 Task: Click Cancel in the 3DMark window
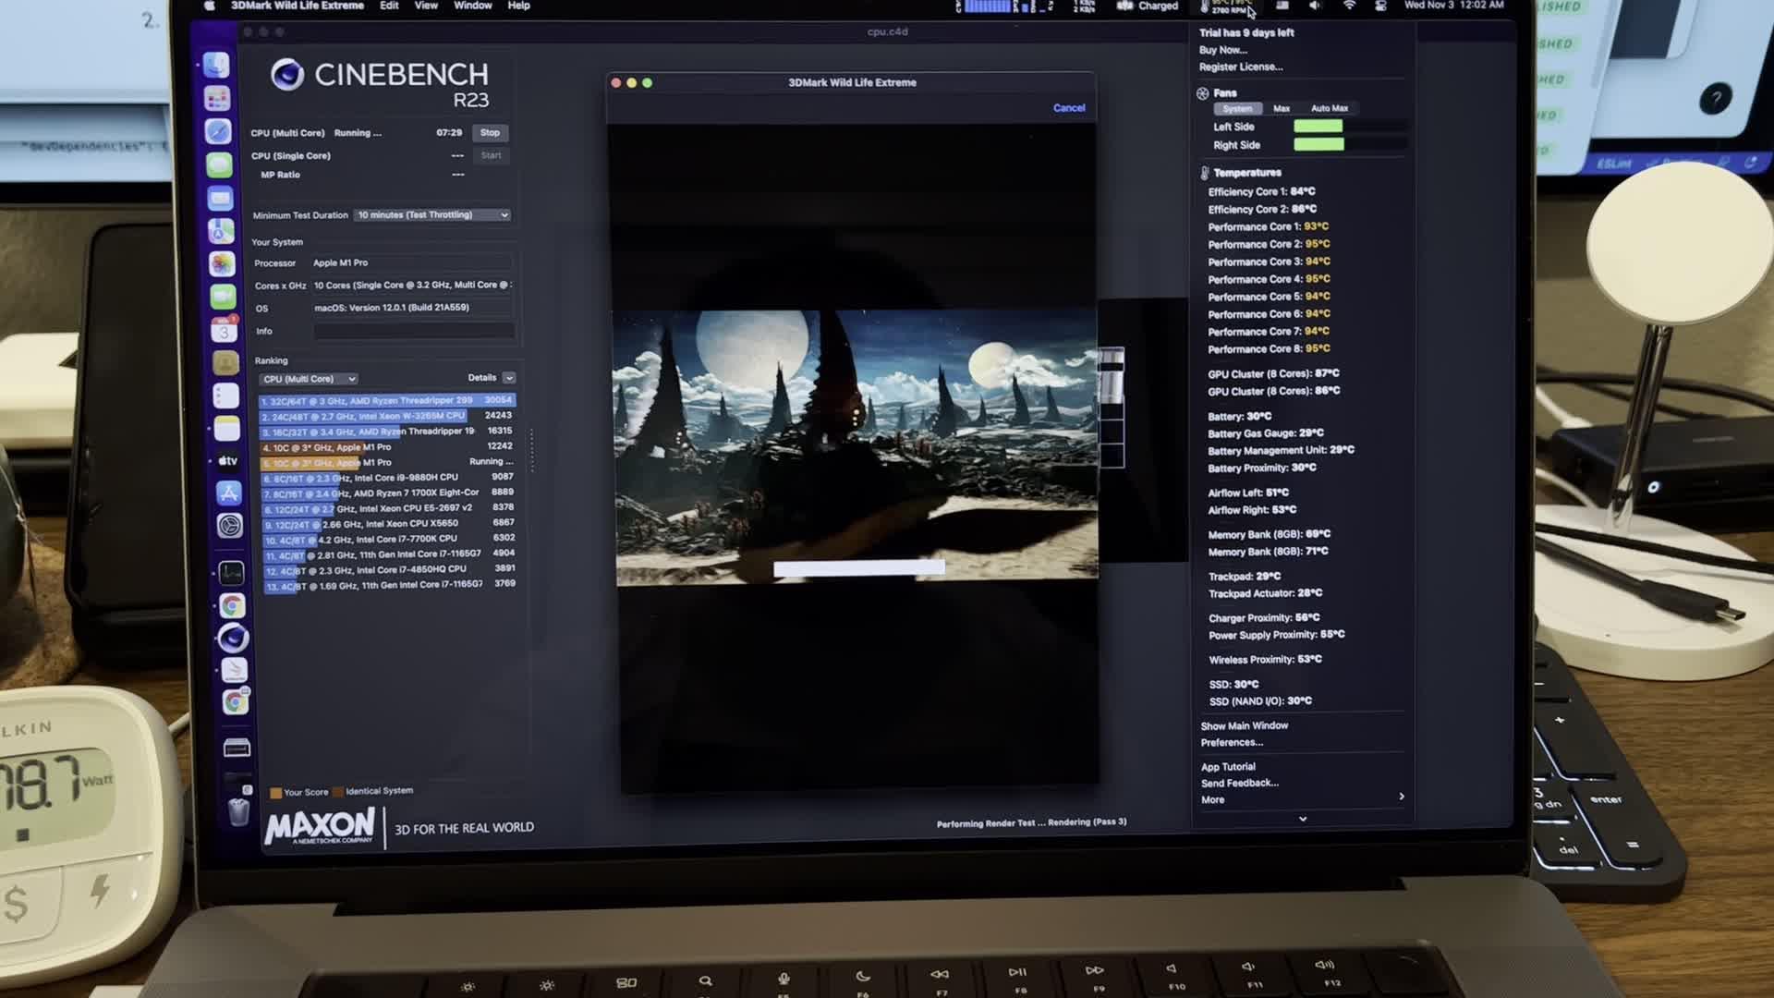1068,108
